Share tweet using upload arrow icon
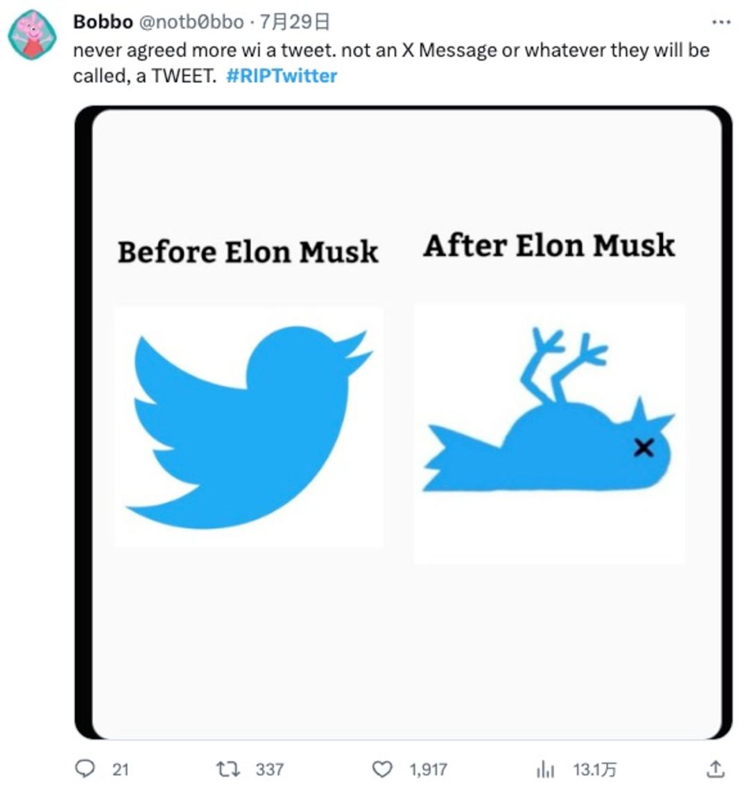Image resolution: width=749 pixels, height=794 pixels. [715, 768]
